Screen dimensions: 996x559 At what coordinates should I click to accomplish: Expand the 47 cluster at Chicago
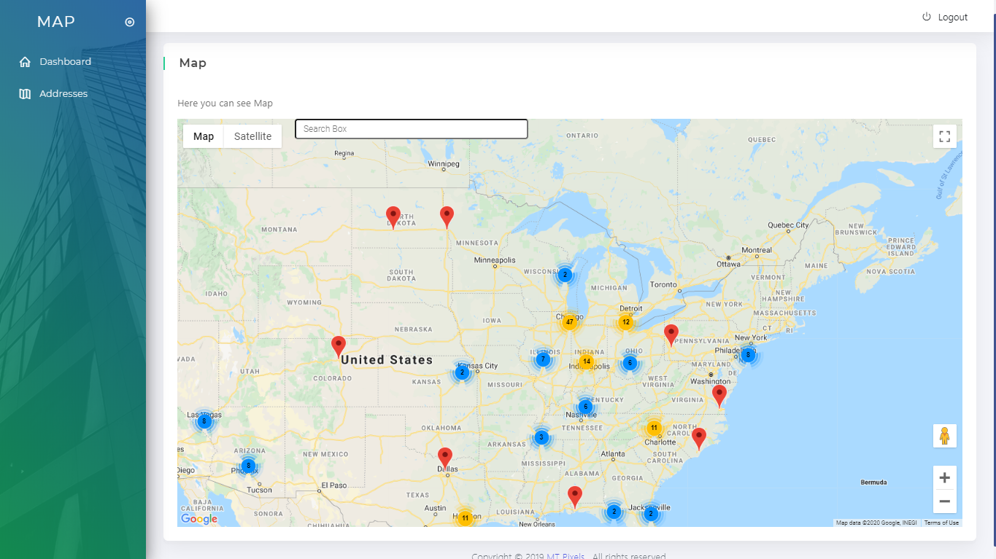(570, 321)
